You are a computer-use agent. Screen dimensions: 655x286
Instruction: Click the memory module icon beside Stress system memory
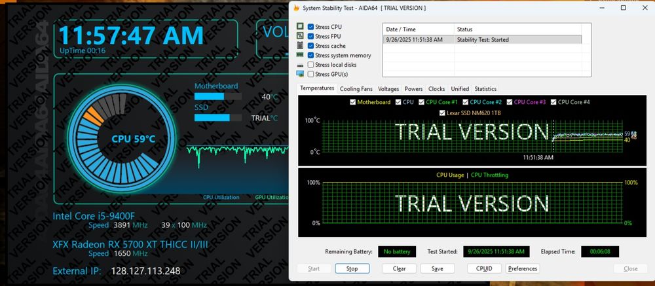pyautogui.click(x=300, y=55)
